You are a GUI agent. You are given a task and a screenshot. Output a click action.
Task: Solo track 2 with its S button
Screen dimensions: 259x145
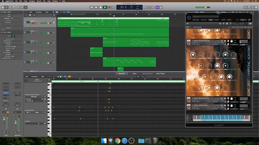pyautogui.click(x=34, y=33)
